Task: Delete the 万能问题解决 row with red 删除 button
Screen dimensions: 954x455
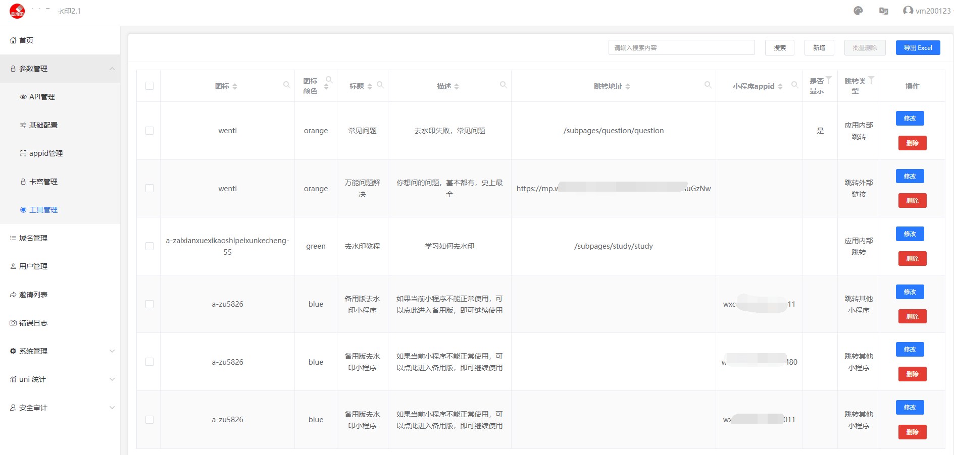Action: 912,201
